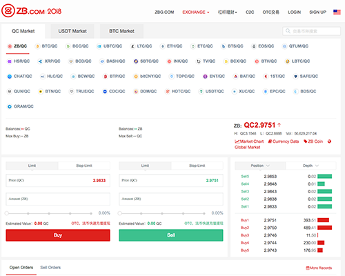Image resolution: width=345 pixels, height=276 pixels.
Task: Expand the Position dropdown in order book
Action: 260,166
